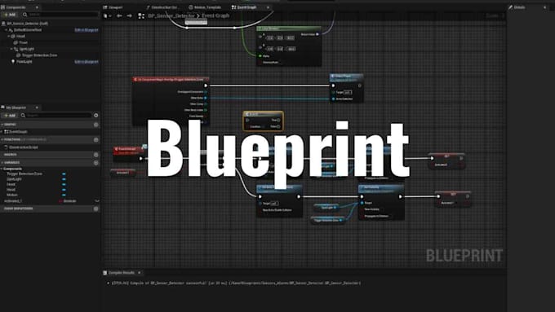Screen dimensions: 555x312
Task: Click the graph navigate forward arrow
Action: pos(130,16)
